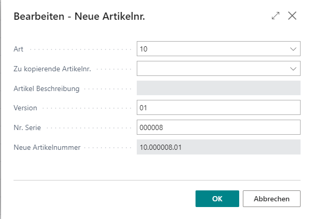Close the Neue Artikelnr. dialog

[x=292, y=16]
